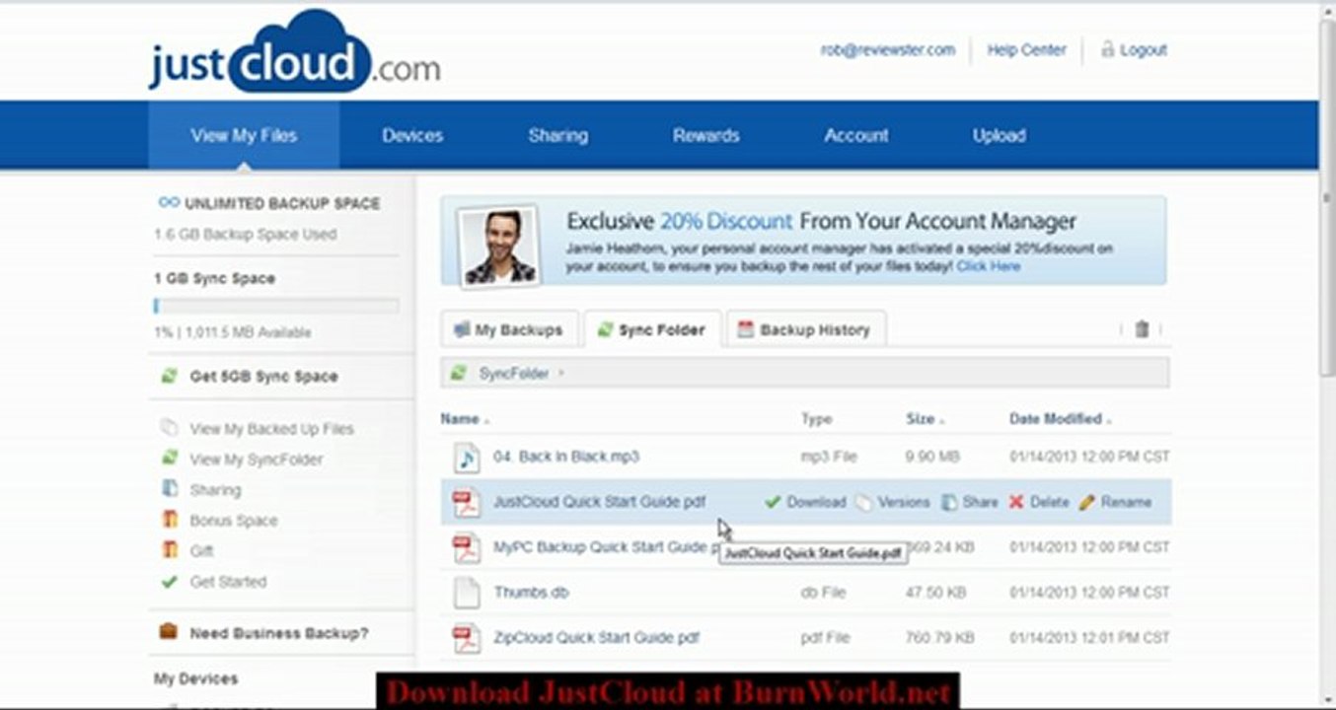Click sync icon beside View My SyncFolder
The height and width of the screenshot is (710, 1336).
[x=169, y=459]
